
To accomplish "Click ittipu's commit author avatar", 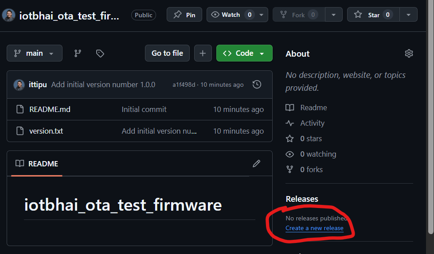I will [x=19, y=85].
